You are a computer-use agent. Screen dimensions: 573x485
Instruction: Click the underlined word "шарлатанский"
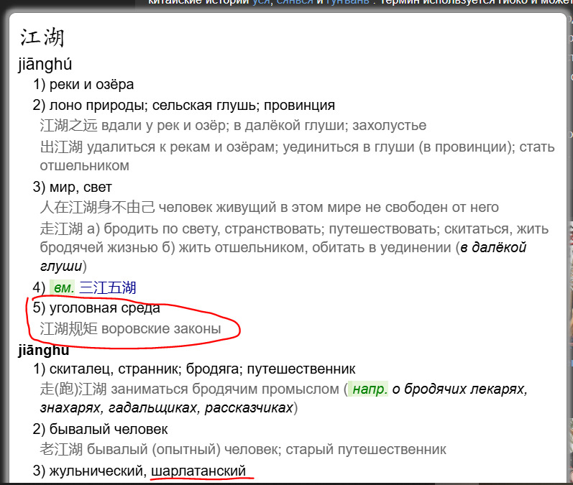coord(198,471)
